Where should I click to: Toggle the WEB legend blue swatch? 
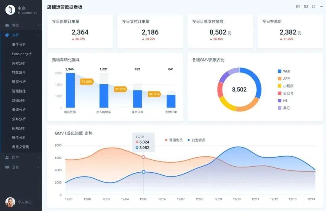pos(280,71)
